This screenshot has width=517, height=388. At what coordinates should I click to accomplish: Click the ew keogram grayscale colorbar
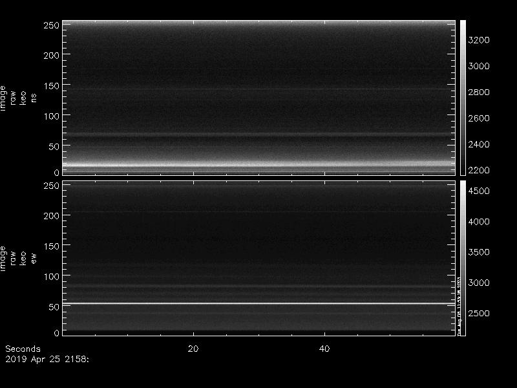click(463, 258)
